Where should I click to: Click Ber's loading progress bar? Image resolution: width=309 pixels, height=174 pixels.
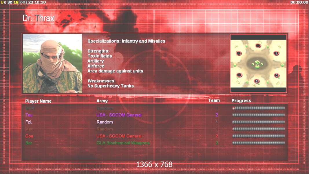coord(259,143)
